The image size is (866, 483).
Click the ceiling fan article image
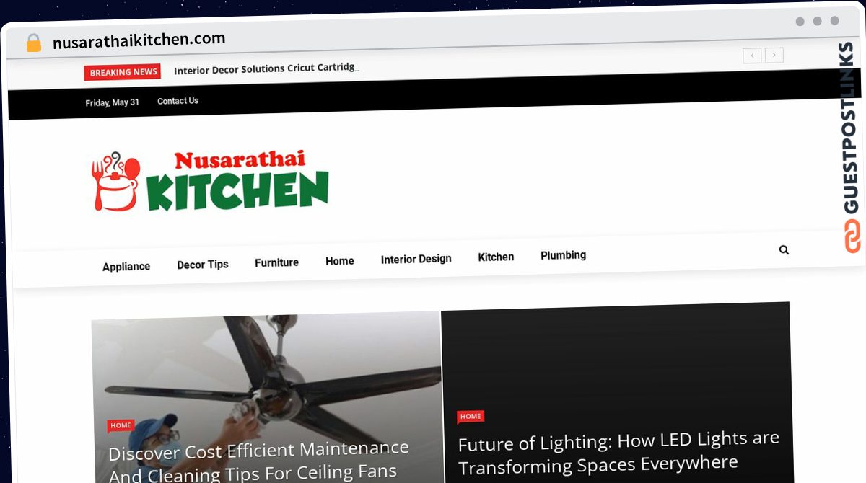(266, 398)
